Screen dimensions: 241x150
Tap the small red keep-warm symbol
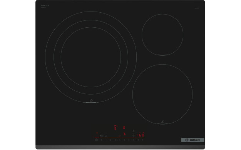point(120,136)
